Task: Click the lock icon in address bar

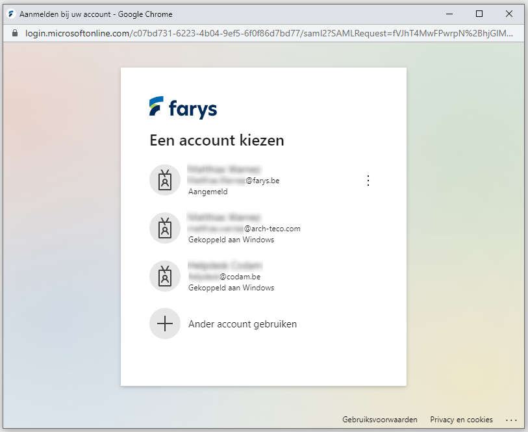Action: click(15, 33)
